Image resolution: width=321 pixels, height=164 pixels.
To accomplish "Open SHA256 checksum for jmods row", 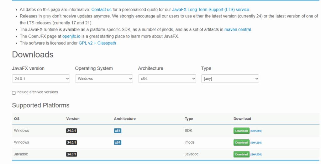I will click(256, 143).
